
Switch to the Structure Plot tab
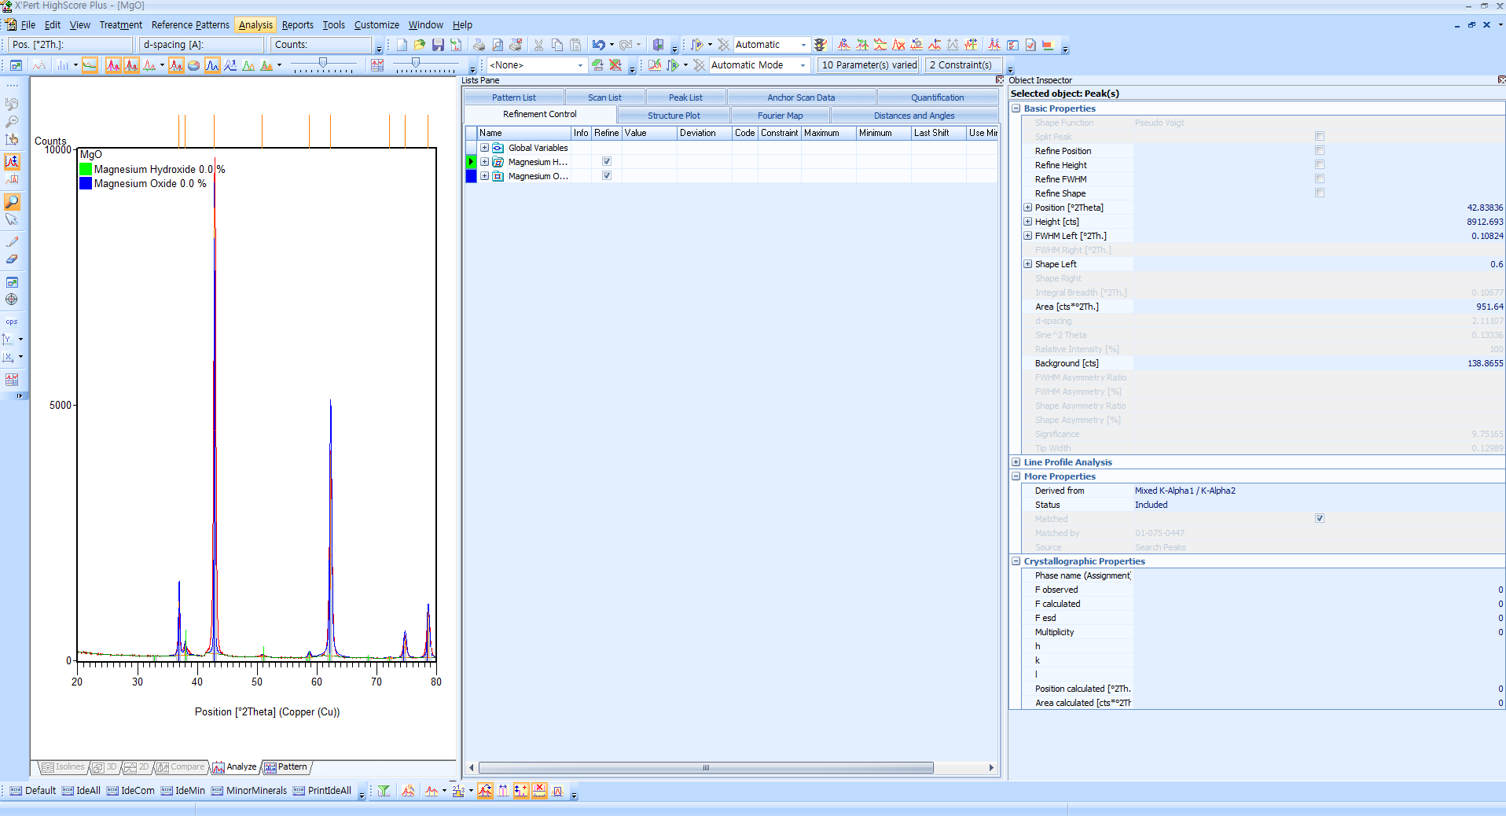[674, 116]
